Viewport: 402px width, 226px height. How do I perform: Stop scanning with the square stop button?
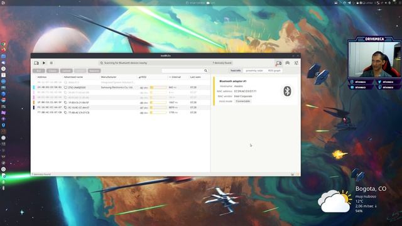pos(52,63)
